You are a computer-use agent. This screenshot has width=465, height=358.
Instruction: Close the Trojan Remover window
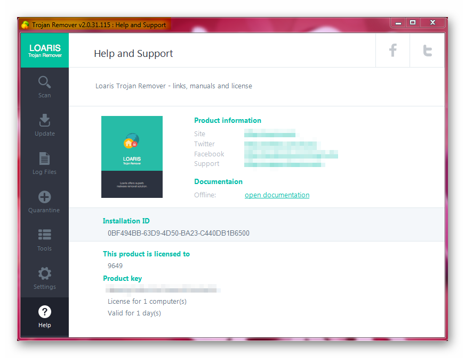[x=432, y=23]
